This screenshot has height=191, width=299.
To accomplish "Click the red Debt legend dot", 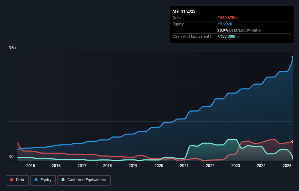I will [12, 180].
